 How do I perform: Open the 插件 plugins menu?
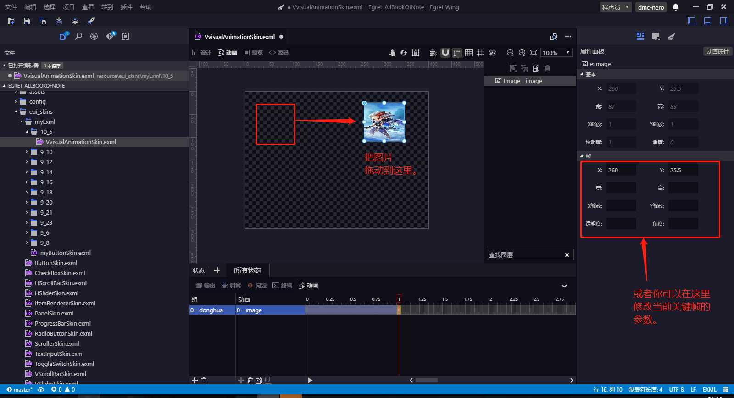127,7
